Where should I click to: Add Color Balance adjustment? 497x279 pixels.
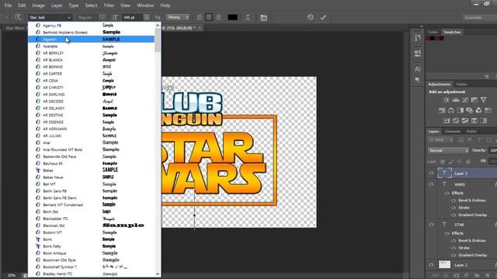(451, 110)
